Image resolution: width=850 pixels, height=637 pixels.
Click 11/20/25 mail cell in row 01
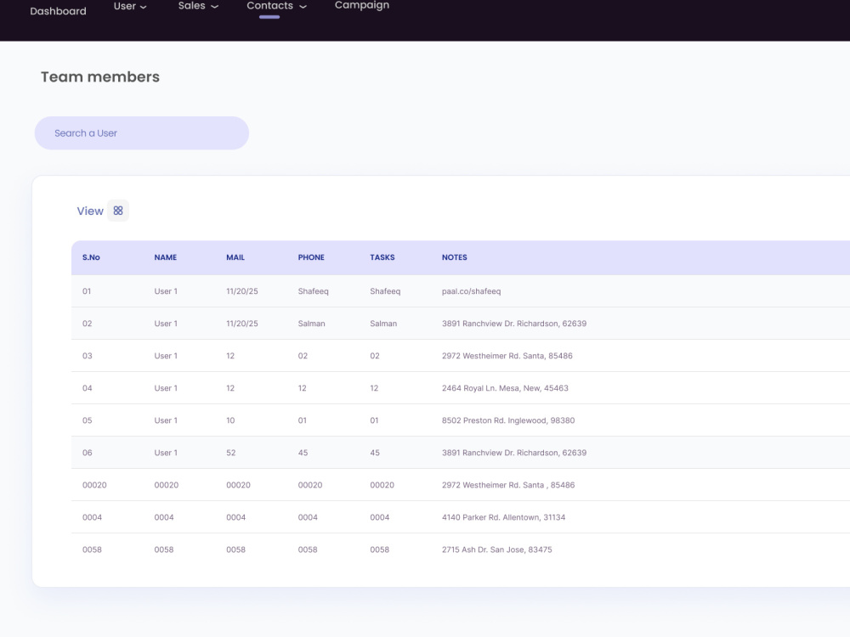[241, 291]
